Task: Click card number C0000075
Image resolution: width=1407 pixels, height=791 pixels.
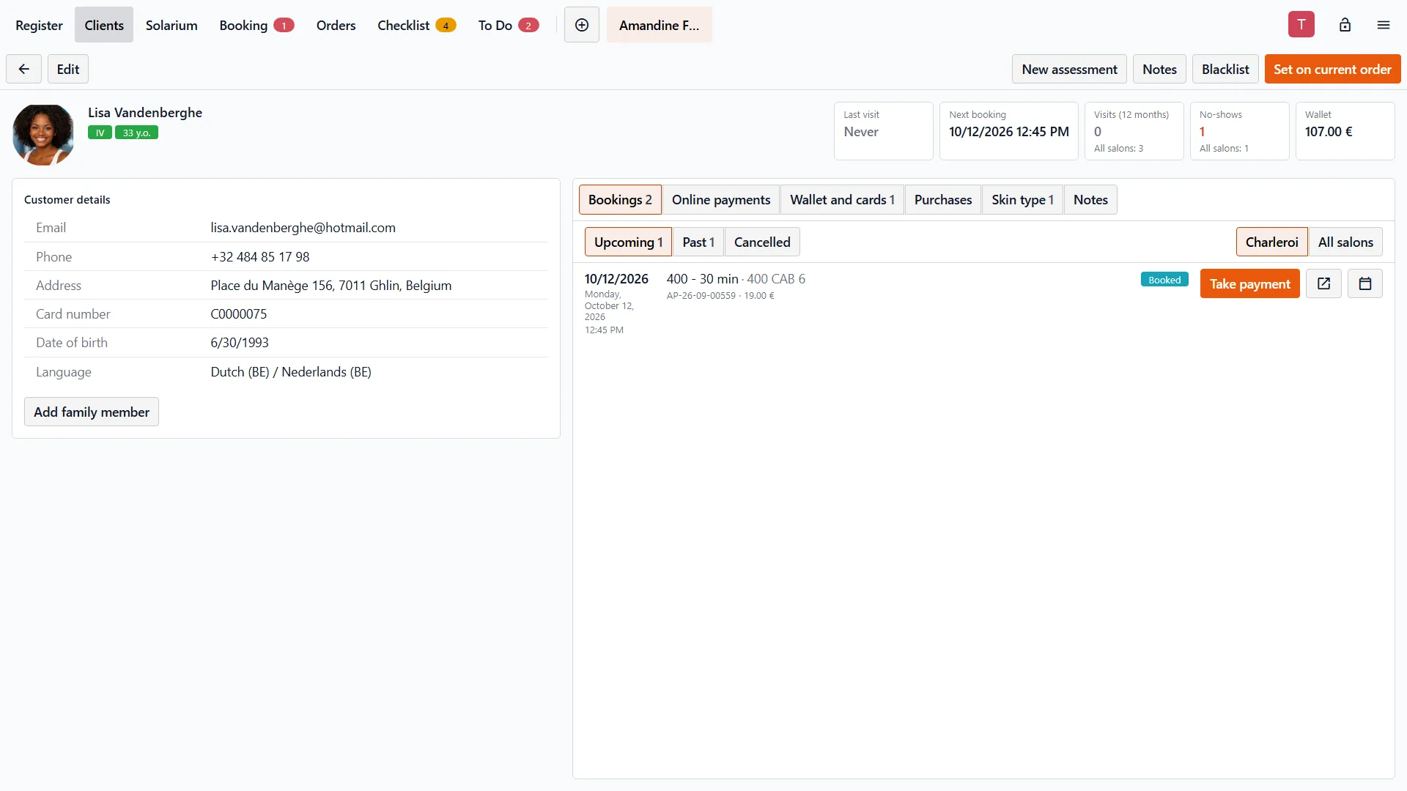Action: tap(239, 314)
